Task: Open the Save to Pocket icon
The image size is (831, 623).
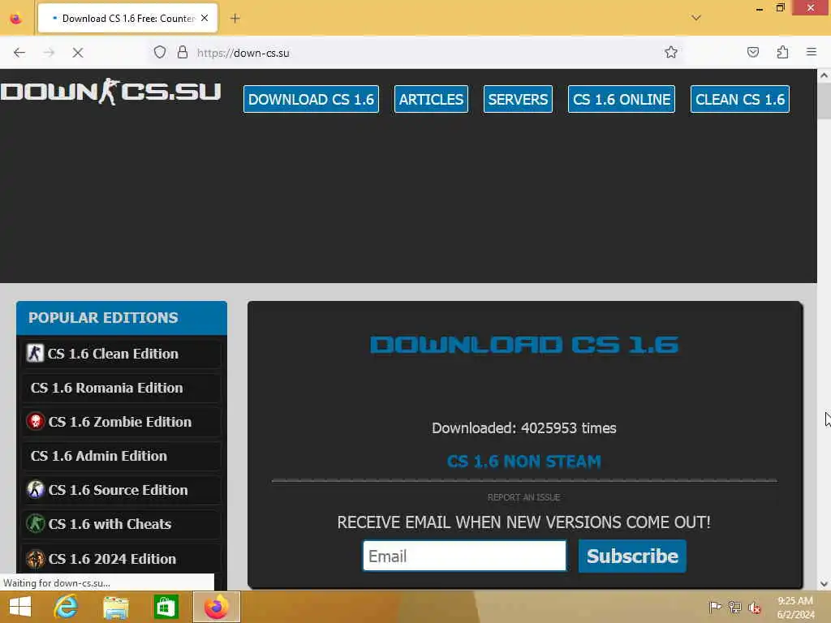Action: tap(753, 52)
